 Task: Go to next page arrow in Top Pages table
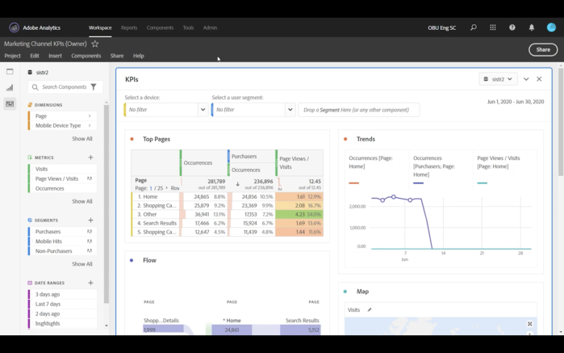[x=166, y=188]
